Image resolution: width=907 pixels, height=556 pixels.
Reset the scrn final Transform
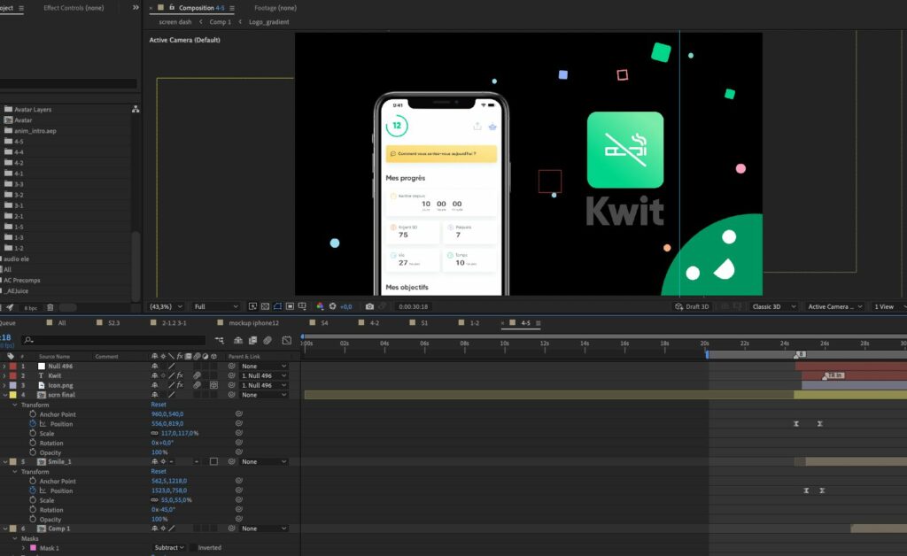pyautogui.click(x=159, y=405)
